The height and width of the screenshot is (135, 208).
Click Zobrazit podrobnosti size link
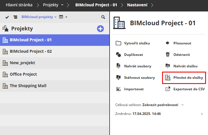point(160,105)
